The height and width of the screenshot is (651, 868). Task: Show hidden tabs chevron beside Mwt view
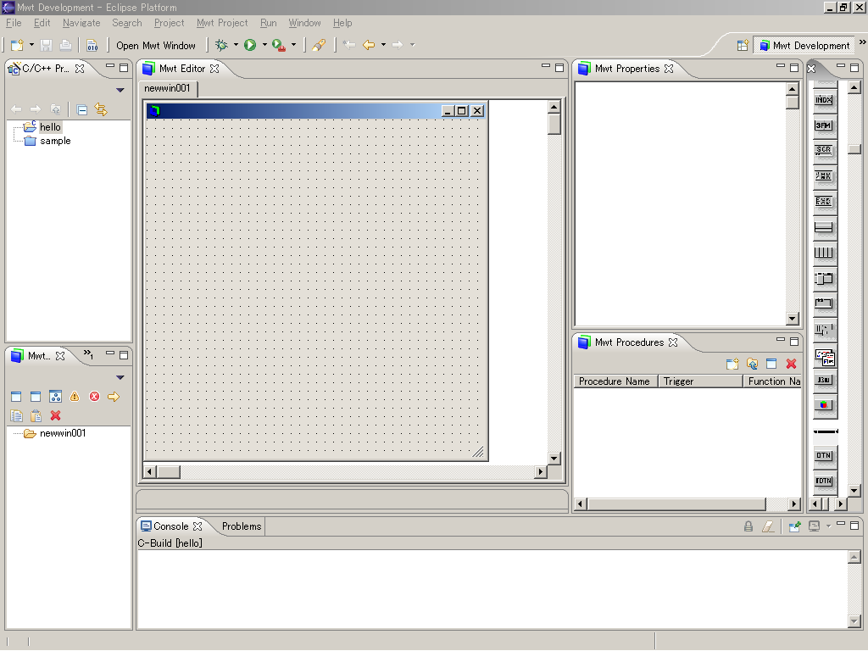pyautogui.click(x=88, y=353)
